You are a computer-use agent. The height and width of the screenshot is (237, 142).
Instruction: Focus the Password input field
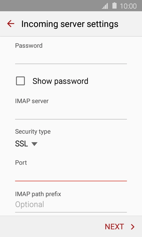pos(71,58)
